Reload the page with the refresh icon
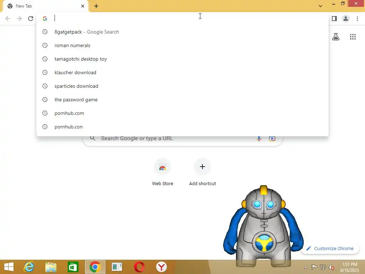The width and height of the screenshot is (365, 274). click(31, 19)
